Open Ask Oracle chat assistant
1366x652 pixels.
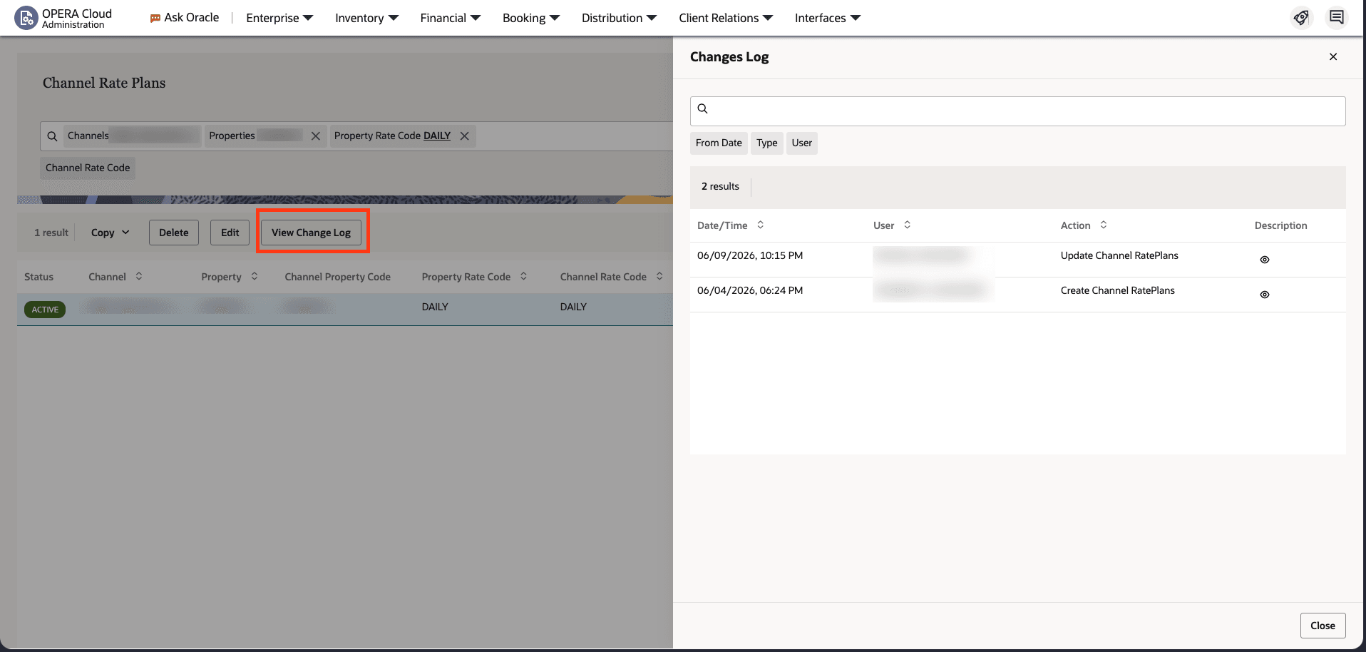pyautogui.click(x=185, y=18)
